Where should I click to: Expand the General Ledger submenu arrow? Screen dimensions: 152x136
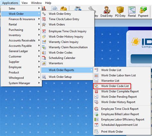39,51
